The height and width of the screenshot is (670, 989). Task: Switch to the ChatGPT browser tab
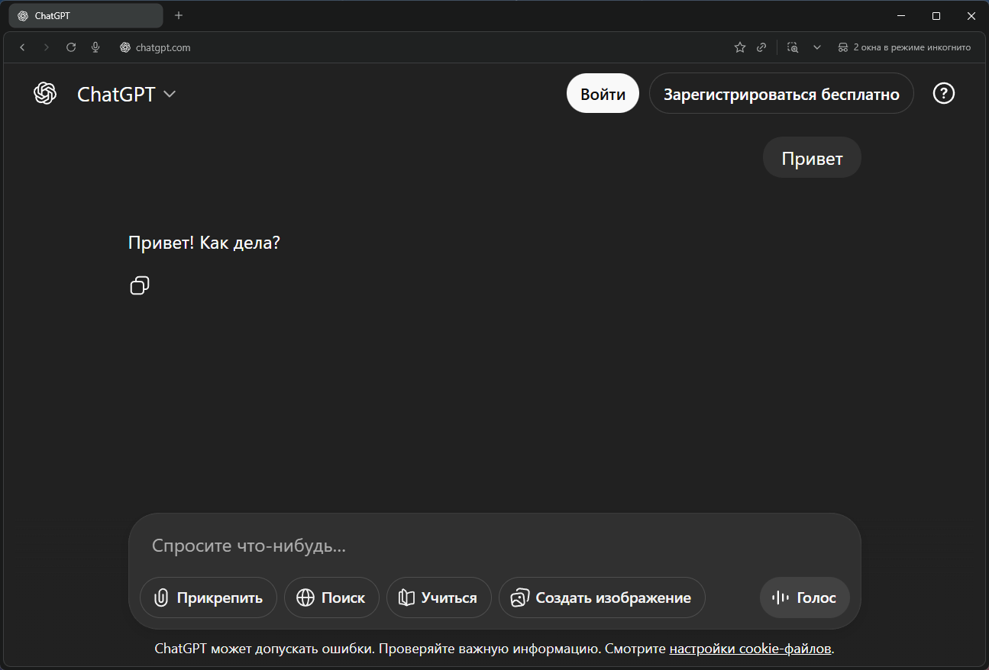point(84,15)
